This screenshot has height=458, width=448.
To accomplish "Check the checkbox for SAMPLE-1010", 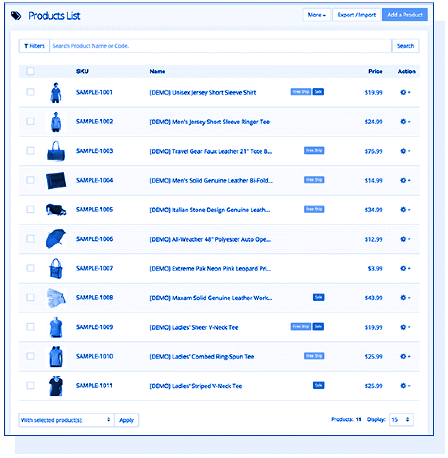I will point(30,356).
